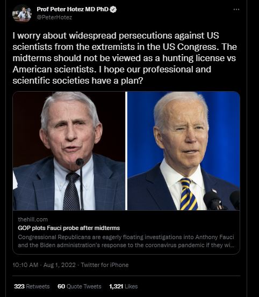Click the tweet body text about US scientists
The height and width of the screenshot is (297, 259).
point(125,58)
